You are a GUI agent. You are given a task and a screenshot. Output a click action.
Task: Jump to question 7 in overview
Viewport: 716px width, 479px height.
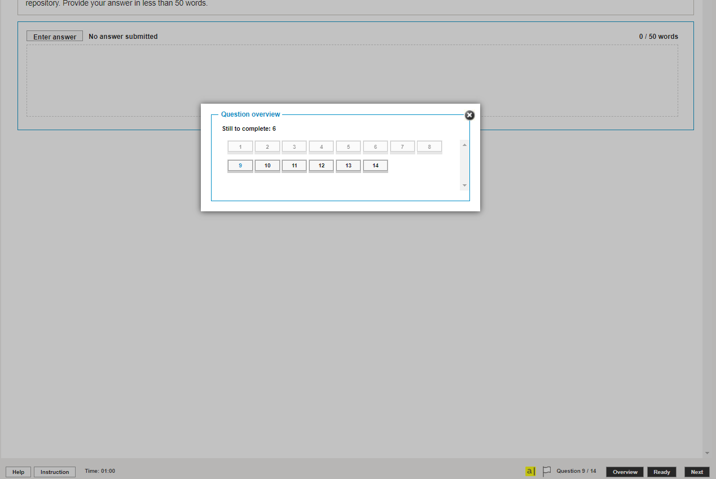tap(402, 147)
